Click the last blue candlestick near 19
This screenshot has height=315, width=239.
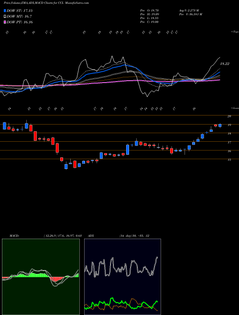point(220,126)
